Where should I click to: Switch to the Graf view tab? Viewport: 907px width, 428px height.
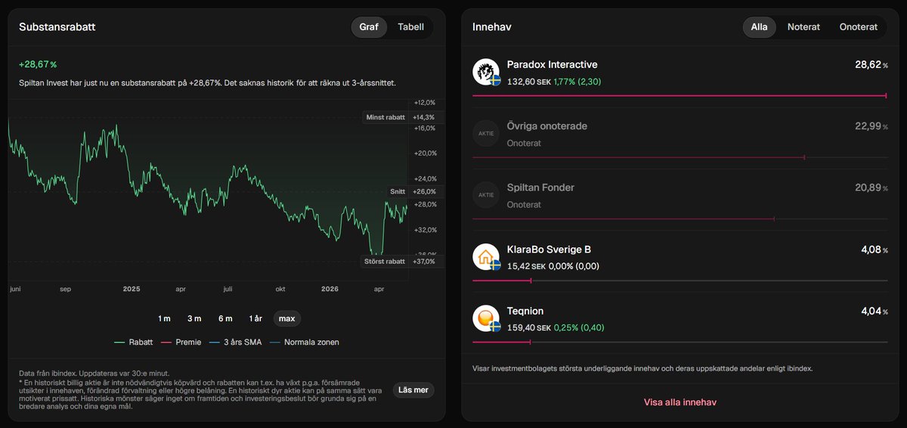[x=369, y=27]
